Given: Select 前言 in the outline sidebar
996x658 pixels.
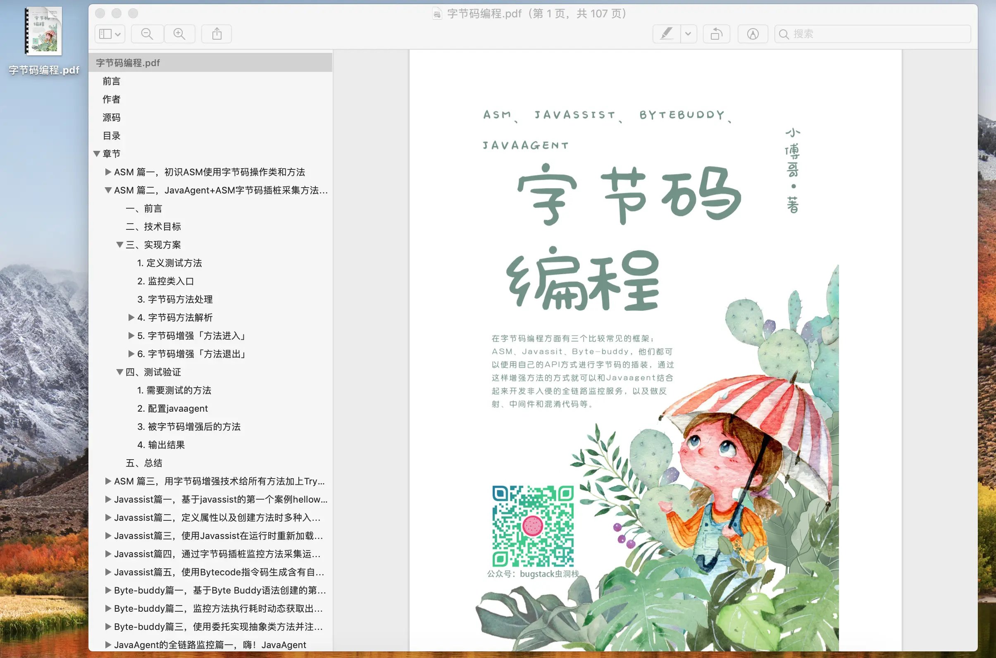Looking at the screenshot, I should (x=112, y=81).
